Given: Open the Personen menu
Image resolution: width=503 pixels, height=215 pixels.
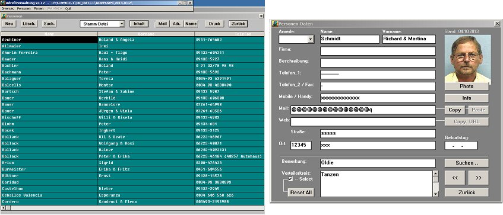Looking at the screenshot, I should pos(24,9).
